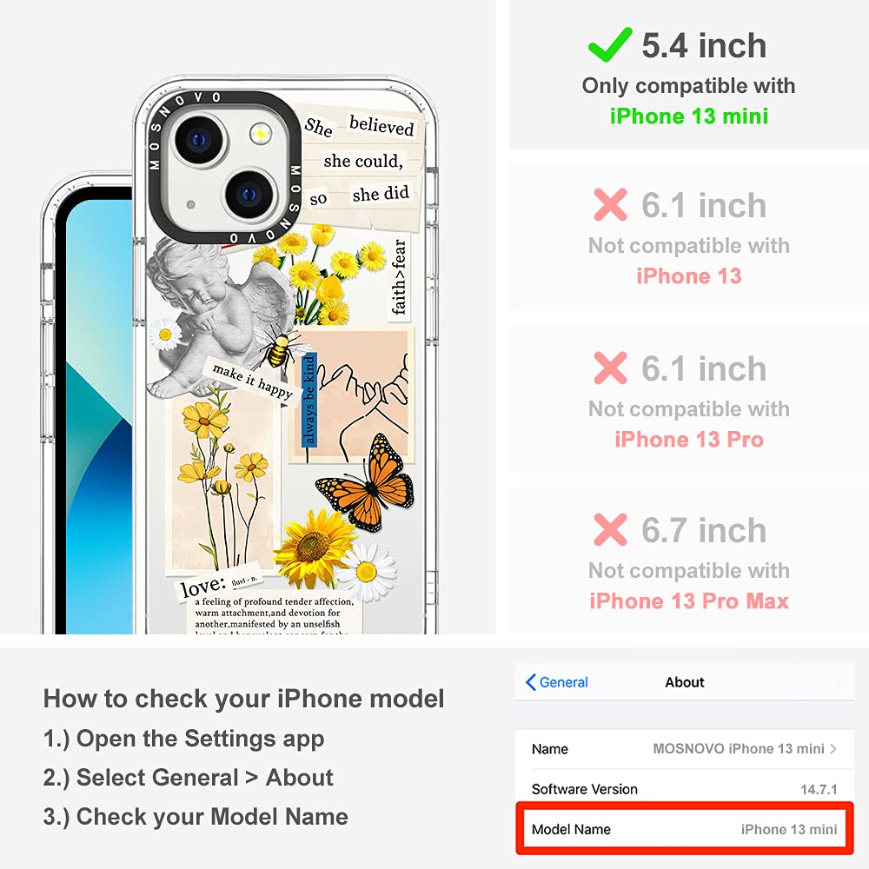Click the camera flash on the phone

tap(260, 134)
